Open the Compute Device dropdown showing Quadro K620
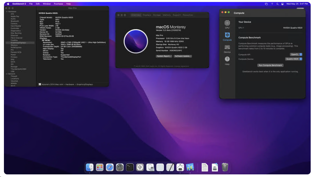The image size is (312, 177). pyautogui.click(x=294, y=59)
